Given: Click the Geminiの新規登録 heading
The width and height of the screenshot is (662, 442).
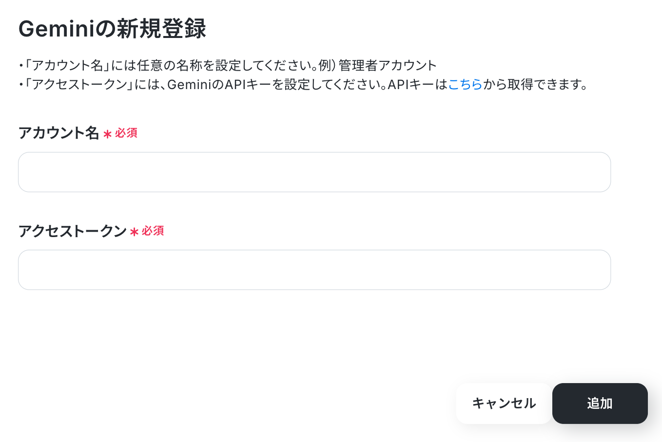Looking at the screenshot, I should click(112, 29).
